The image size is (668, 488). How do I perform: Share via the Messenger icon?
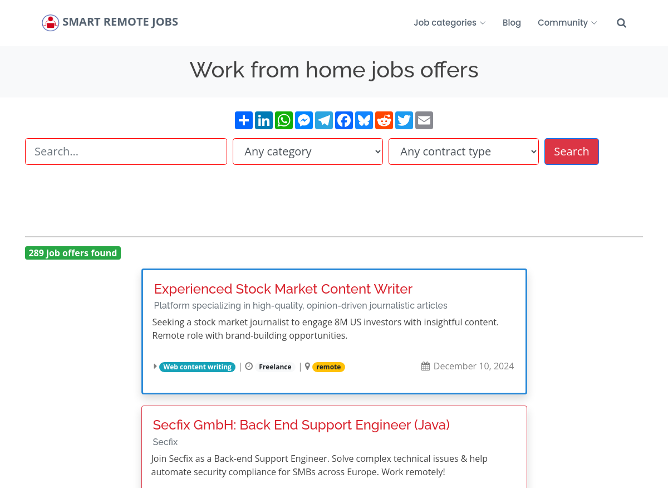point(304,120)
